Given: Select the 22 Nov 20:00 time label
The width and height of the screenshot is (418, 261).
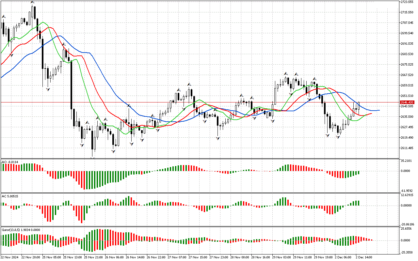Looking at the screenshot, I should (31, 257).
